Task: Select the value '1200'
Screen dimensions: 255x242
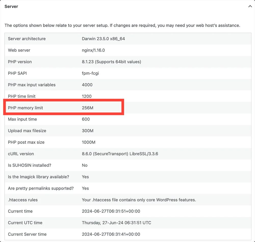Action: pyautogui.click(x=87, y=96)
